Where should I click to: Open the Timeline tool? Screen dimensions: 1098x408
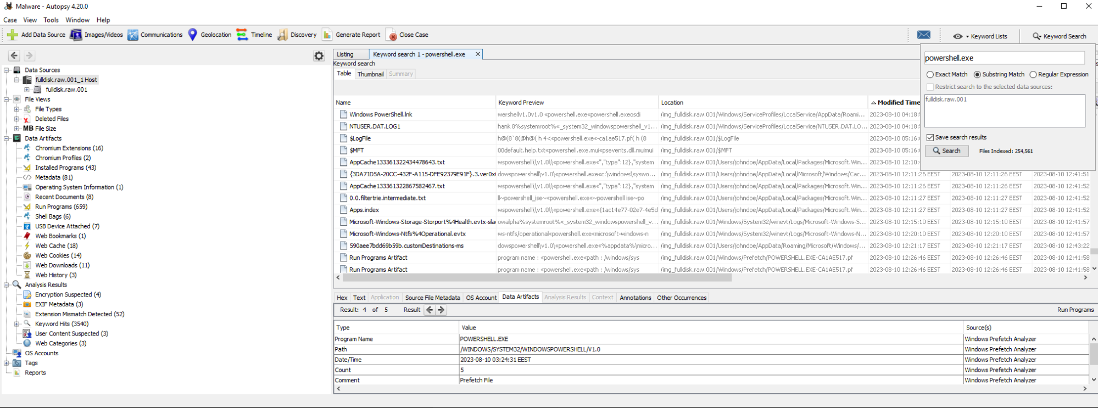[x=254, y=35]
